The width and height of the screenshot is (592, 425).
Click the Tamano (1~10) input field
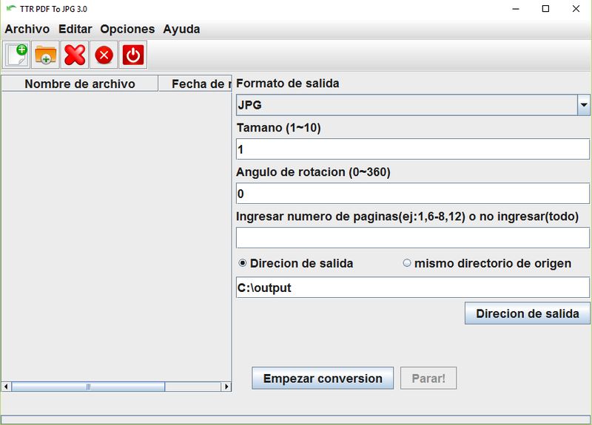tap(413, 149)
